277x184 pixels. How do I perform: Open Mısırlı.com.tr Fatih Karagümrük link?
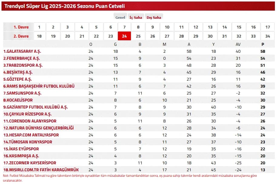[x=41, y=170]
